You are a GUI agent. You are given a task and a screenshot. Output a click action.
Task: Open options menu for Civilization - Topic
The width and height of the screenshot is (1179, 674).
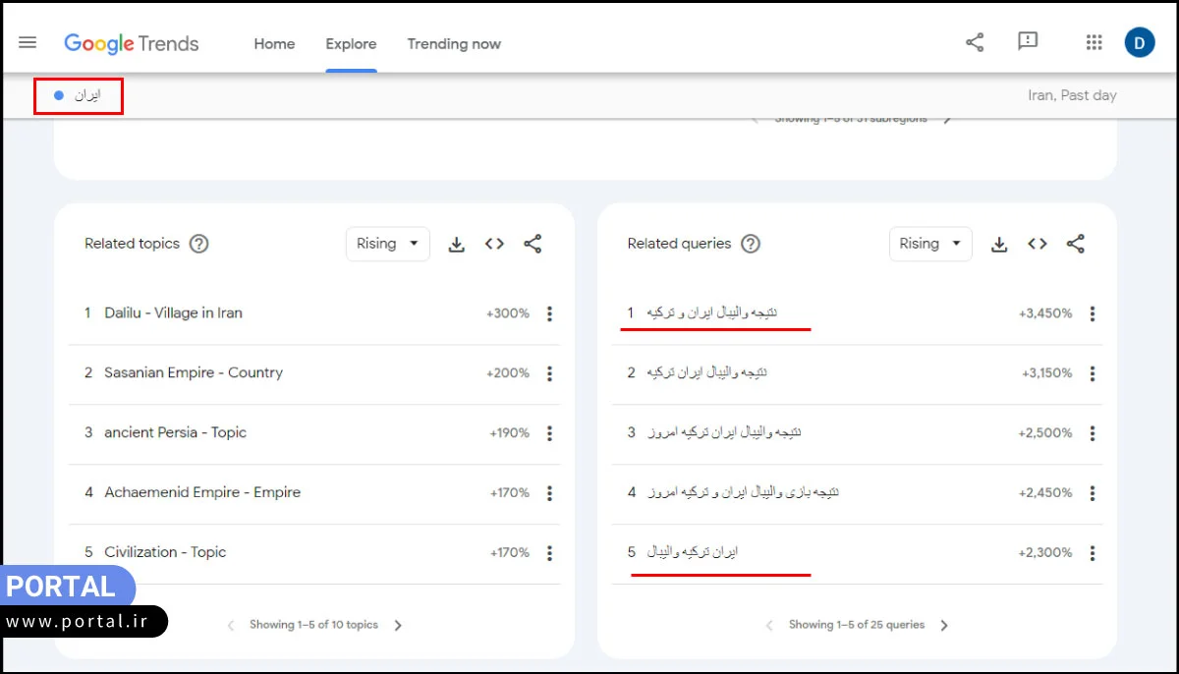tap(549, 552)
